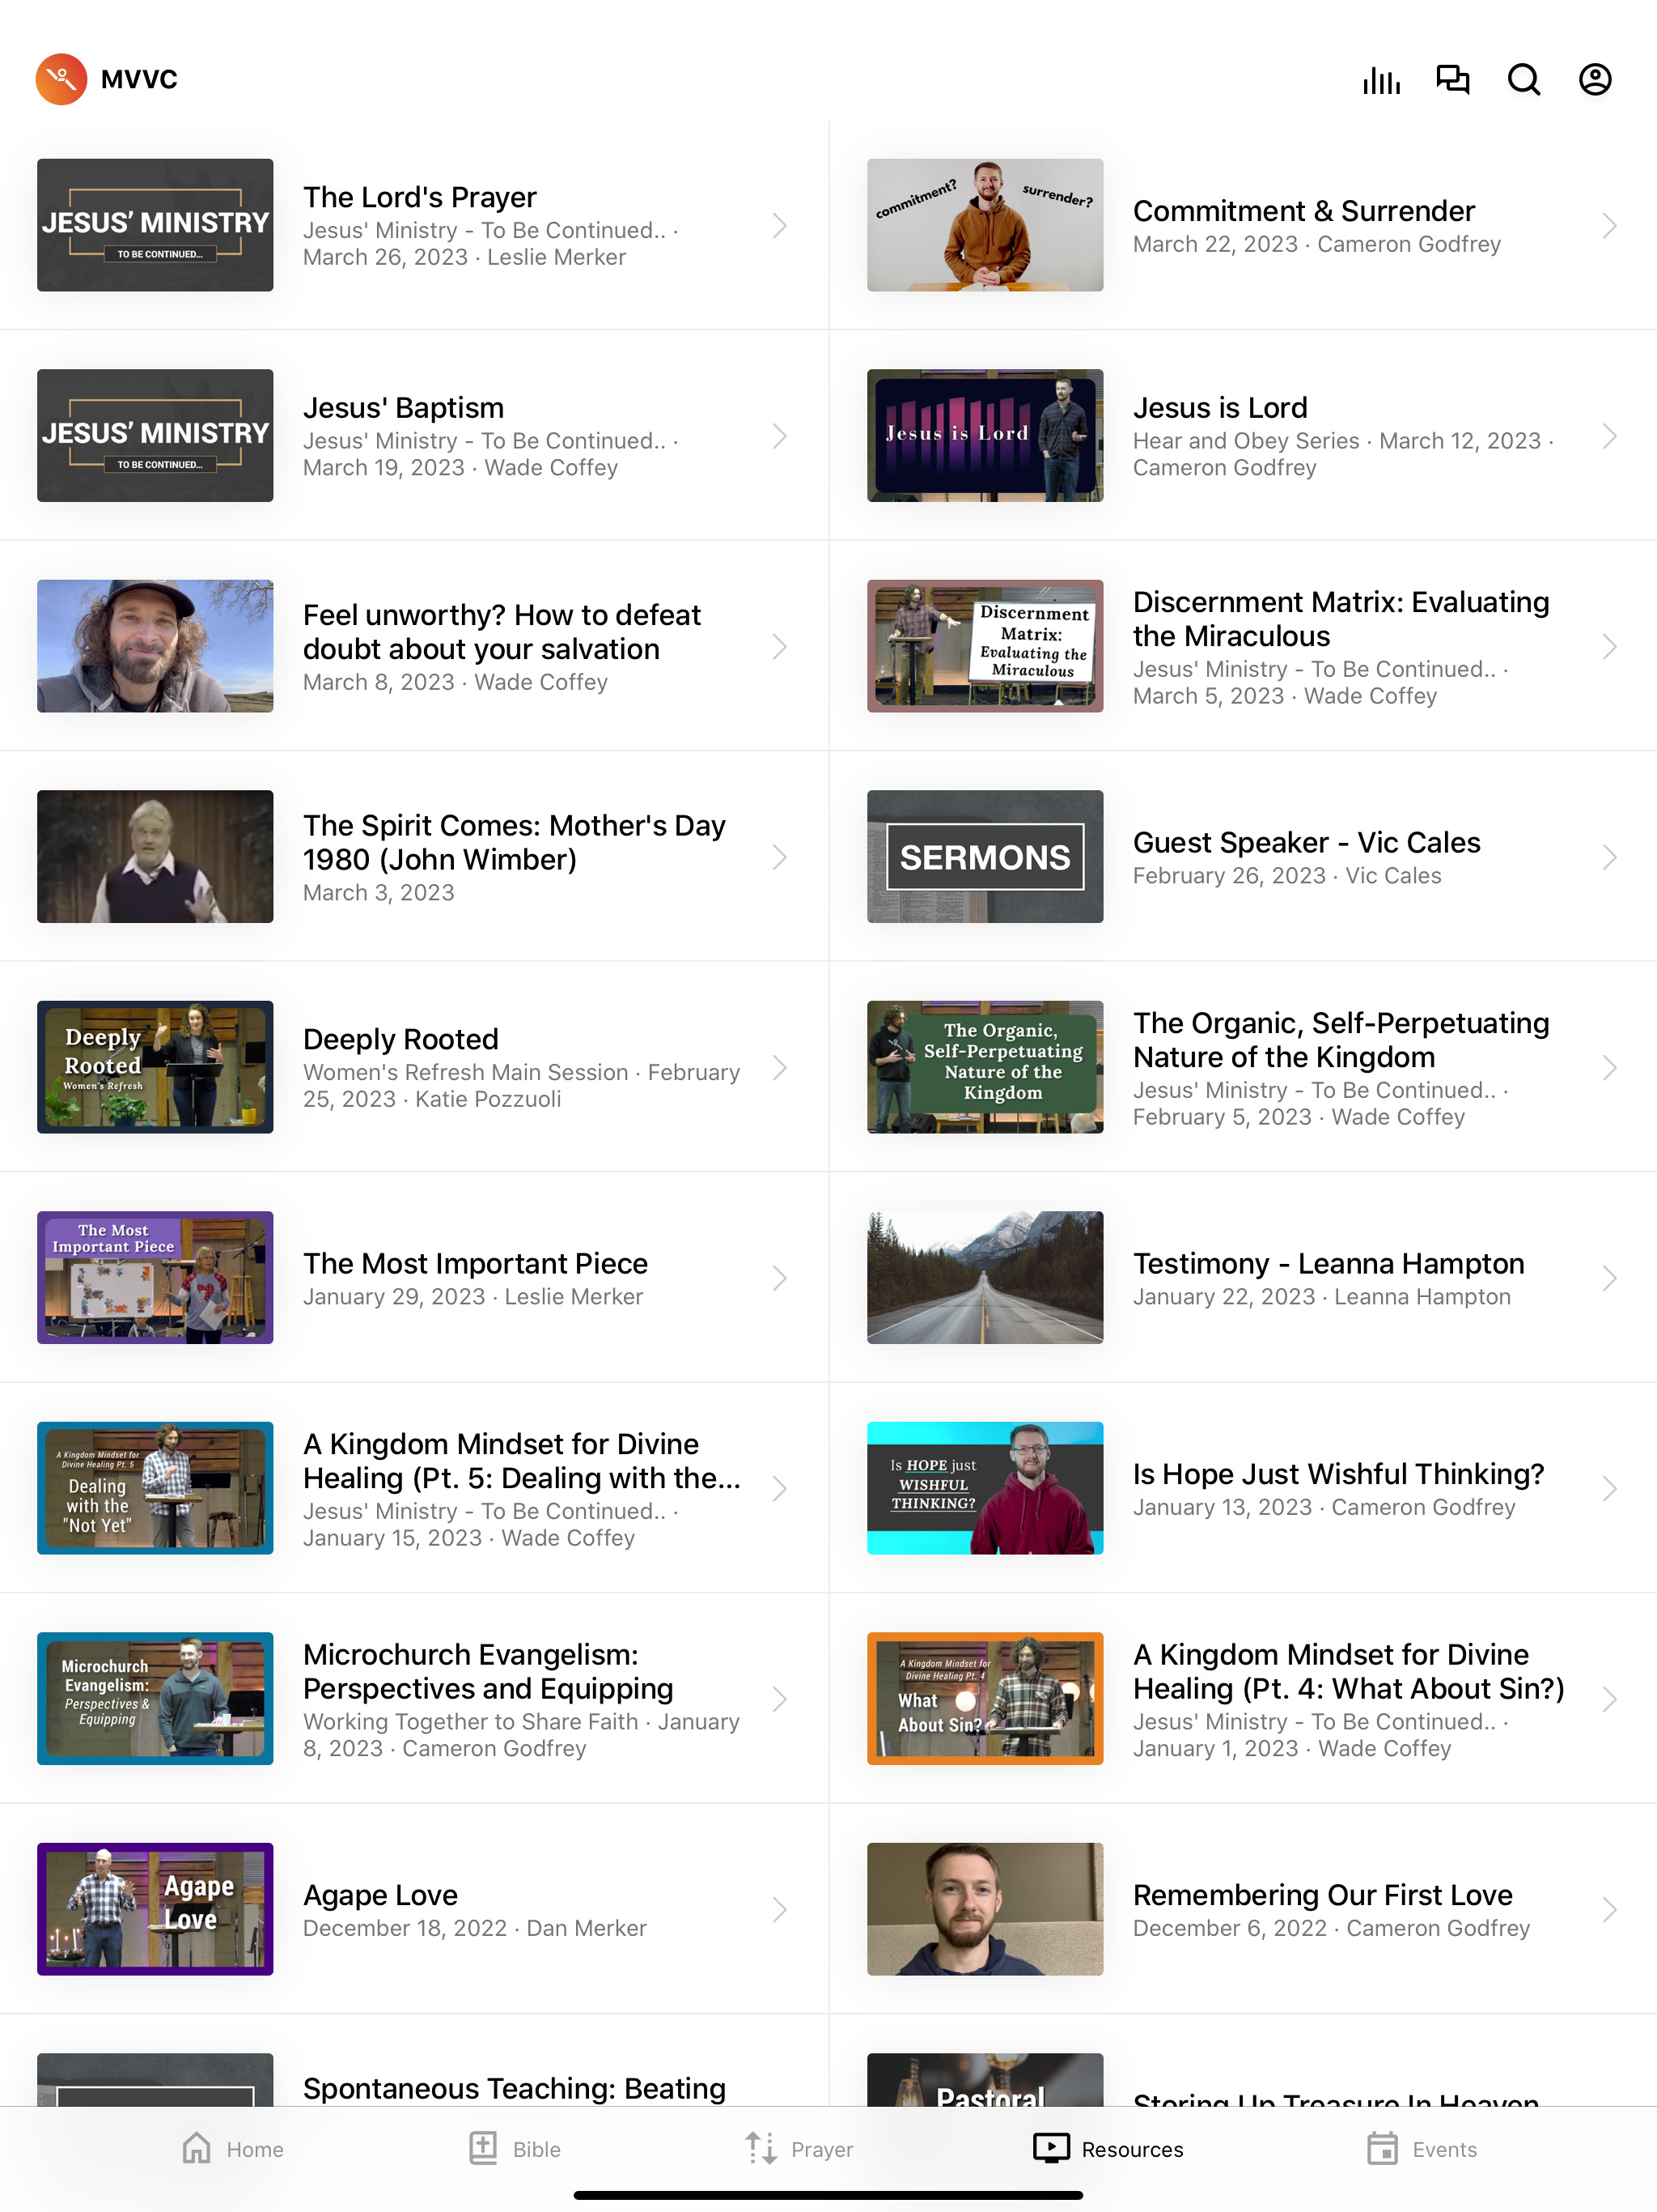Open John Wimber 1980 thumbnail
Viewport: 1657px width, 2212px height.
[x=155, y=857]
